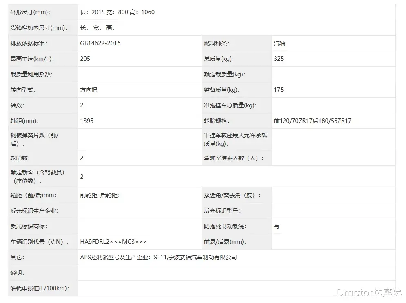
Task: Select the total mass value 325
Action: click(279, 59)
